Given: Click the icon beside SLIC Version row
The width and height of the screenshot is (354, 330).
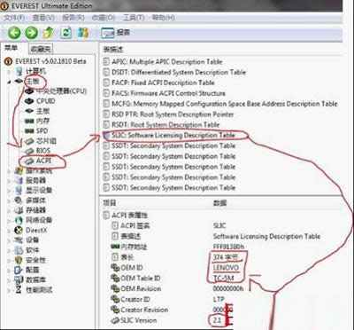Looking at the screenshot, I should click(115, 320).
